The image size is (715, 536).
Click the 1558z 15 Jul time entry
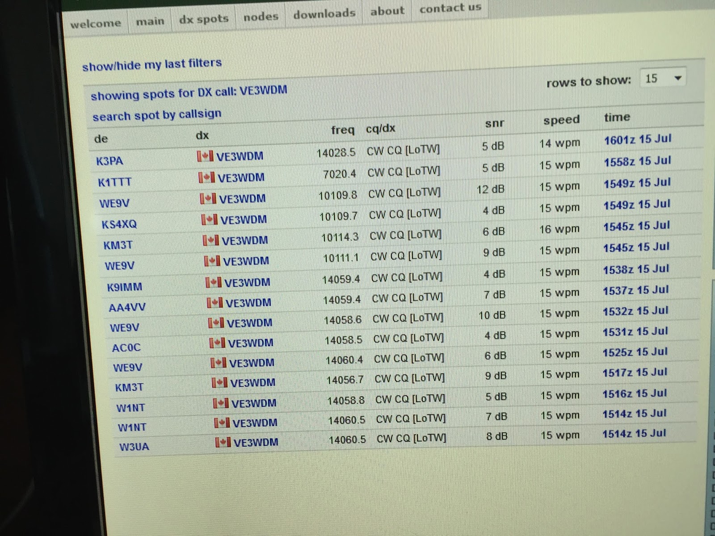click(x=638, y=161)
